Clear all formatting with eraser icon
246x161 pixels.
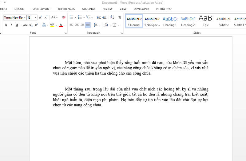coord(64,17)
